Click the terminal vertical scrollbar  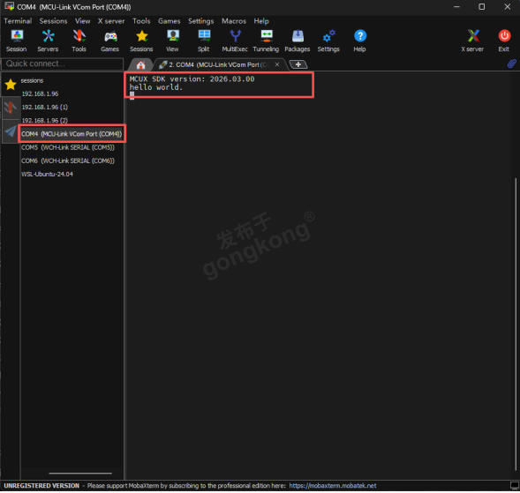(516, 325)
